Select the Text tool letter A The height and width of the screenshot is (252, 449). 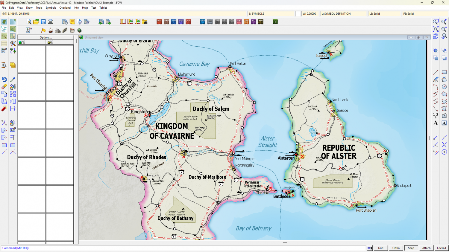click(436, 123)
